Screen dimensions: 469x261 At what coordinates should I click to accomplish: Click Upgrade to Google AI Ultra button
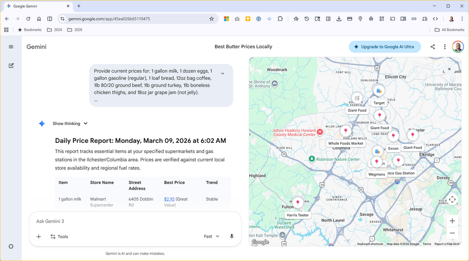click(x=384, y=47)
